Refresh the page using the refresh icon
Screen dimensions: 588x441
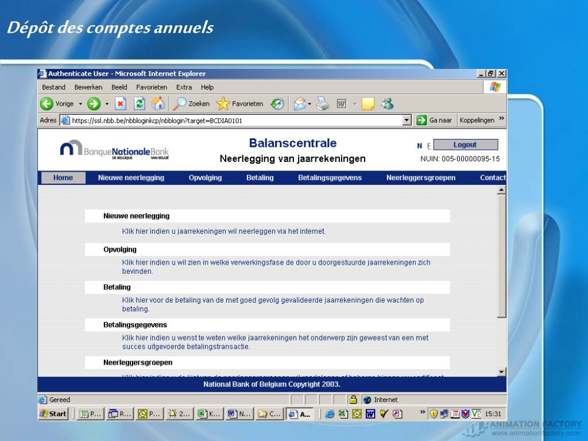[140, 103]
